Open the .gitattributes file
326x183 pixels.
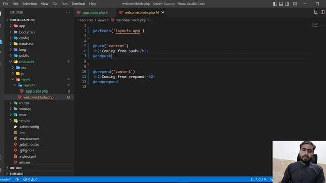click(29, 144)
